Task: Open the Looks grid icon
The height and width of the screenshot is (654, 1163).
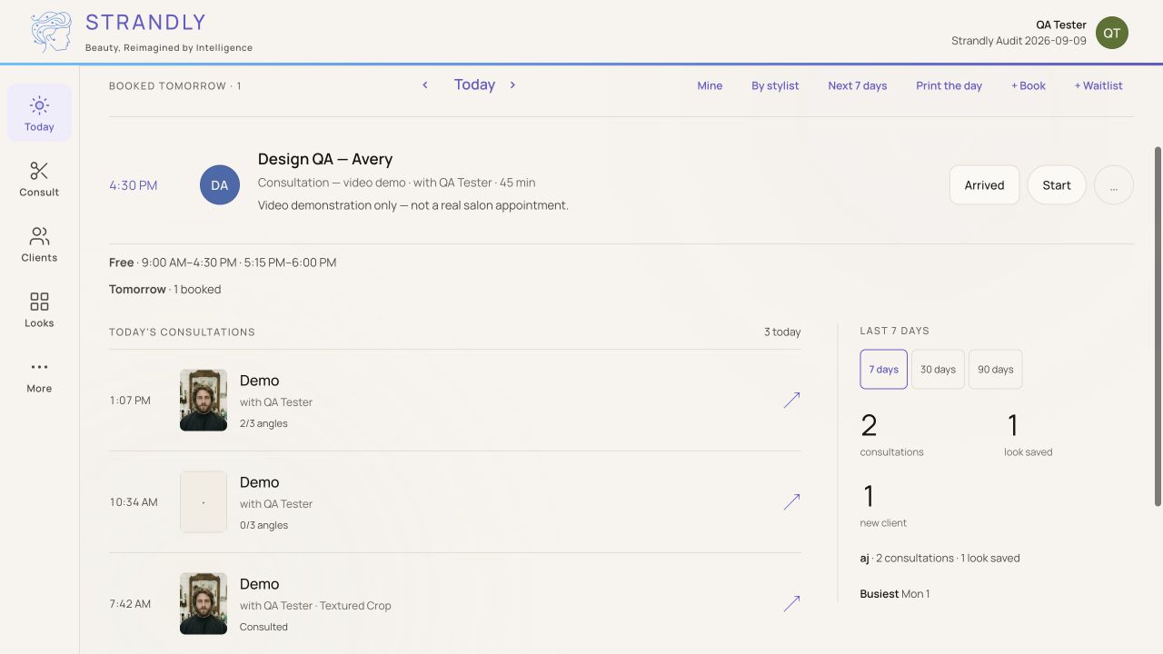Action: coord(39,302)
